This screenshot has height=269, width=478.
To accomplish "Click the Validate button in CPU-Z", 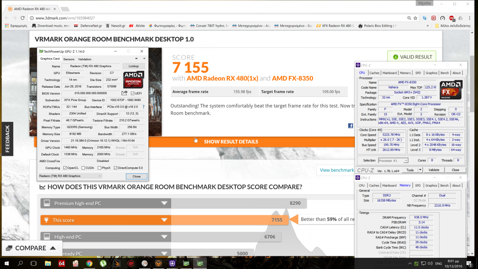I will pyautogui.click(x=434, y=170).
